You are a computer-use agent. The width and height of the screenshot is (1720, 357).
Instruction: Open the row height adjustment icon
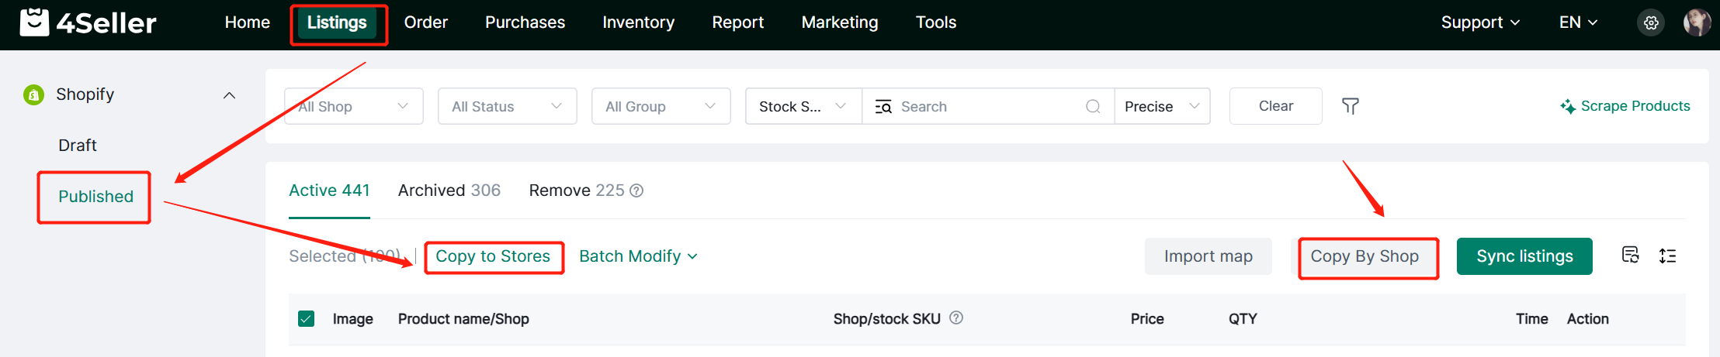tap(1667, 256)
